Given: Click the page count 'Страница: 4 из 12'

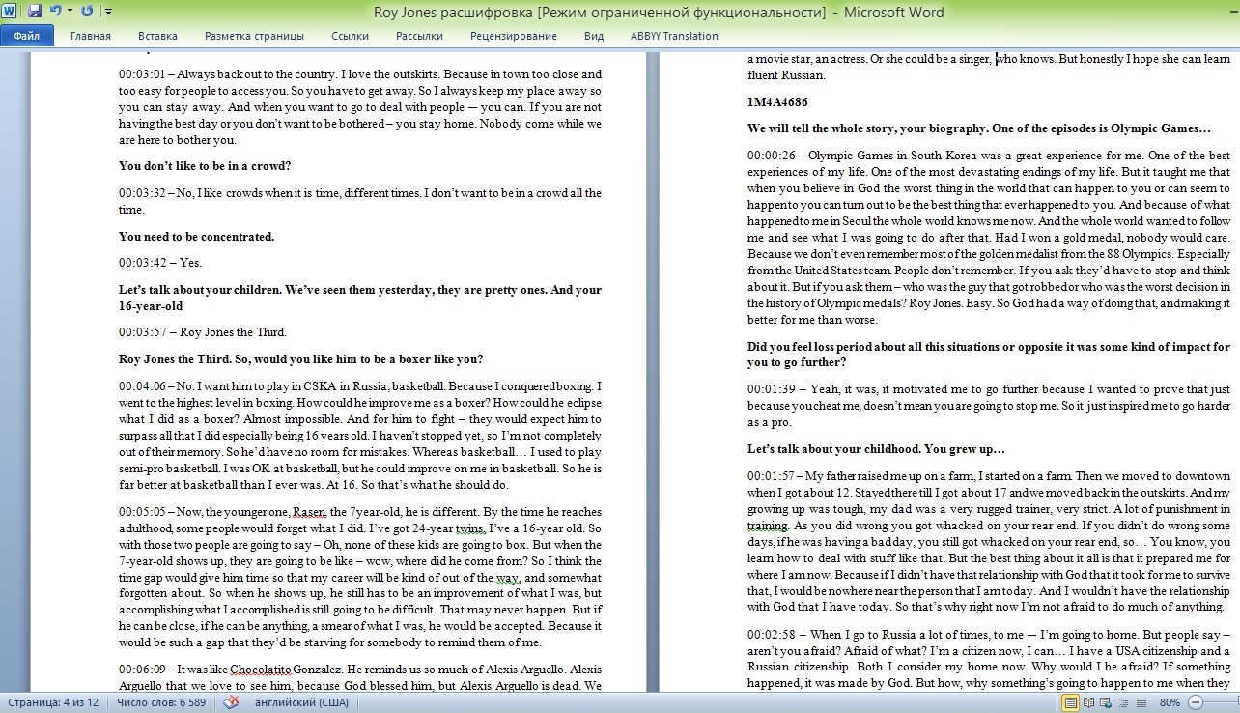Looking at the screenshot, I should tap(53, 702).
